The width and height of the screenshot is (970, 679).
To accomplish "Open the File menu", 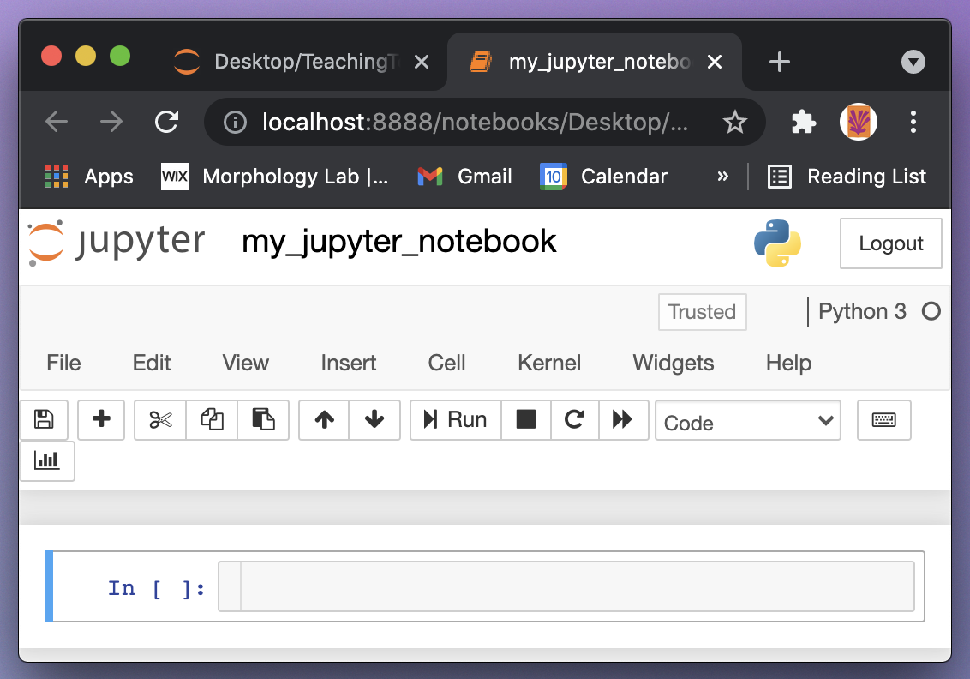I will (x=63, y=363).
